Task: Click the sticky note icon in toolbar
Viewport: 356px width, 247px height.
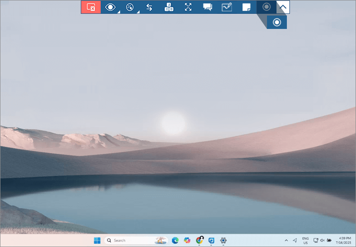Action: (x=246, y=7)
